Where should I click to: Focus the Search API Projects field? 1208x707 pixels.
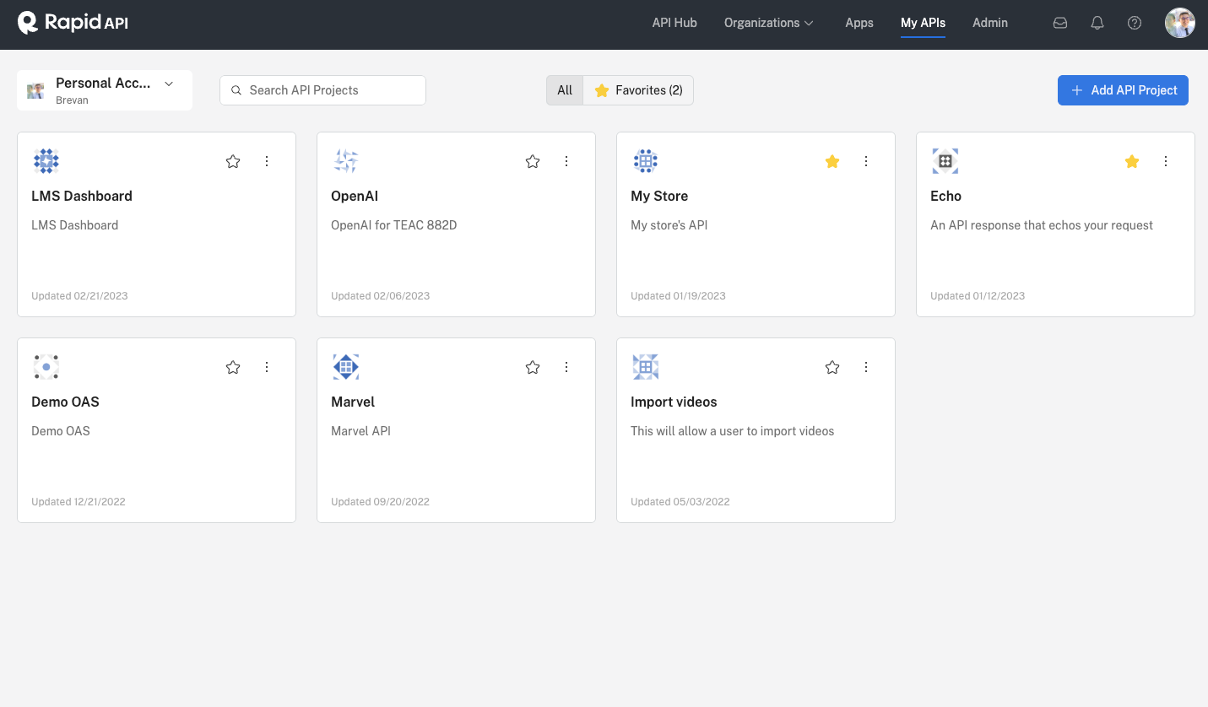[x=322, y=90]
